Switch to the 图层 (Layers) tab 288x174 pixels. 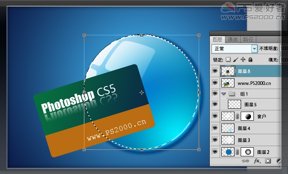(x=218, y=39)
